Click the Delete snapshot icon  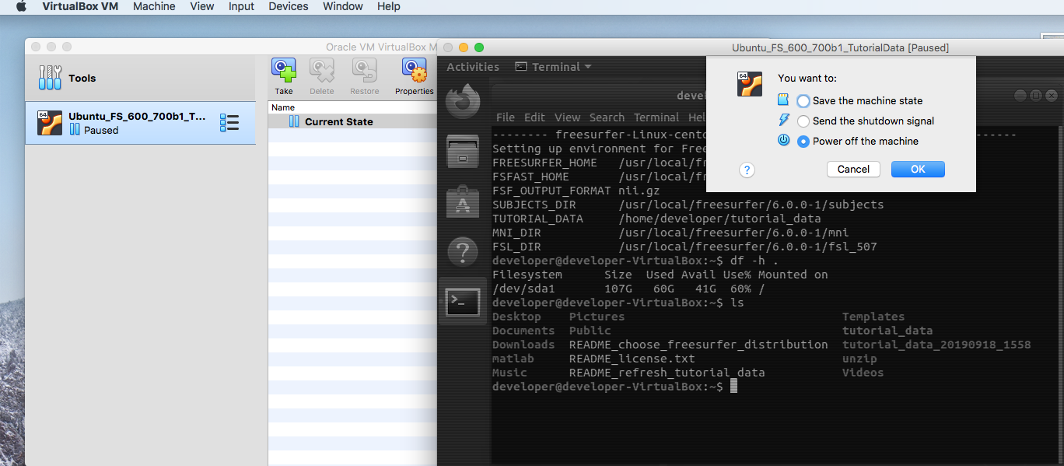(321, 72)
